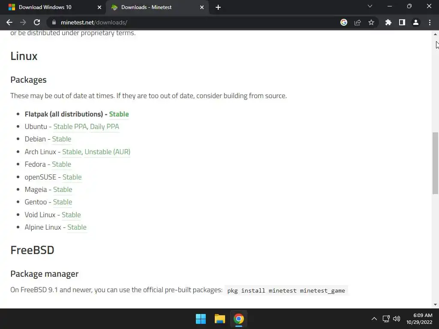The height and width of the screenshot is (329, 439).
Task: Click the Linux section heading
Action: 24,56
